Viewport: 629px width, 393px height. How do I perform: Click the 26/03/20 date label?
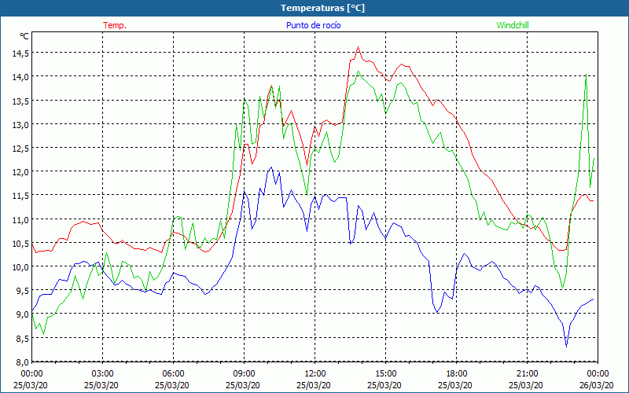597,385
